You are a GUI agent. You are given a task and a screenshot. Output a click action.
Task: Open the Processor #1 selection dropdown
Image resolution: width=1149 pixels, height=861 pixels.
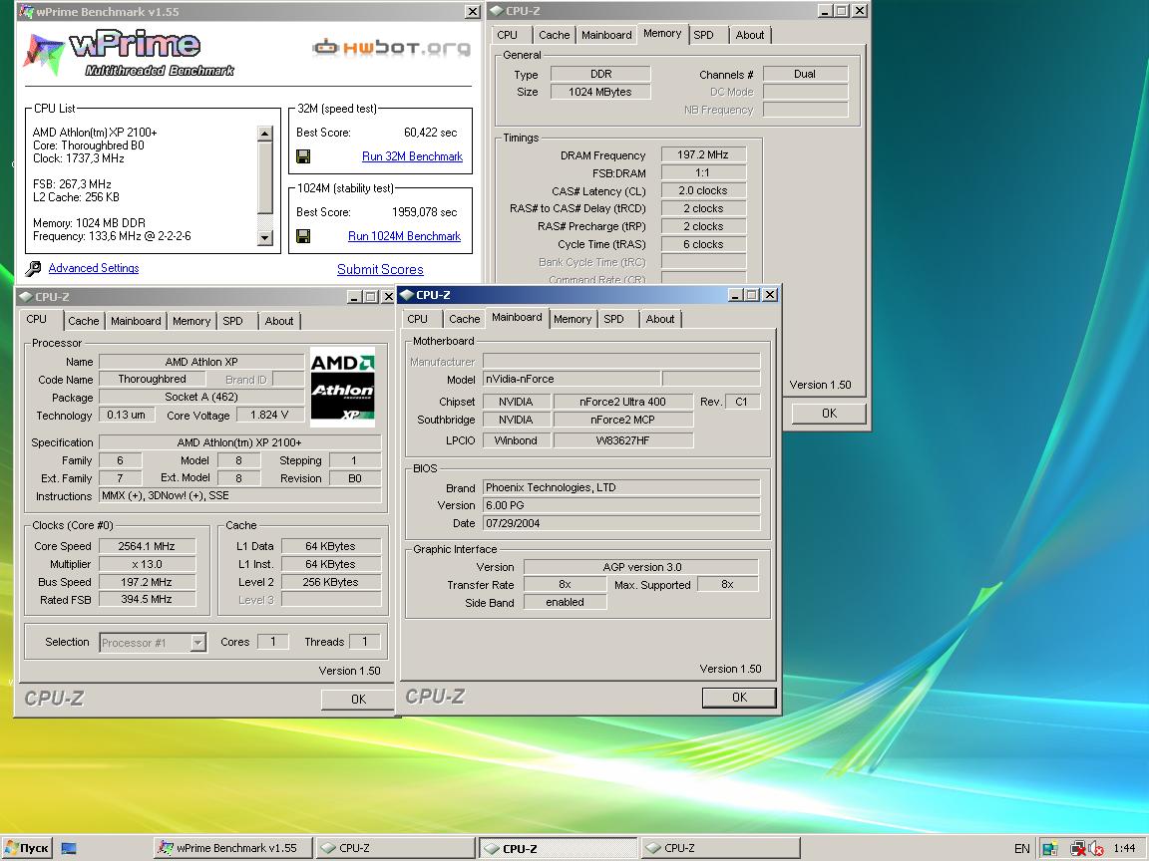pyautogui.click(x=153, y=642)
